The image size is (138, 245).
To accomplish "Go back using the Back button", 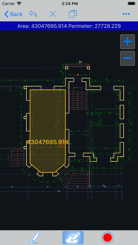I will 13,14.
